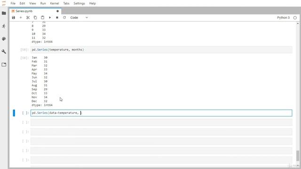Click the lower 'dtype: int64' output text
This screenshot has width=301, height=169.
[x=42, y=105]
